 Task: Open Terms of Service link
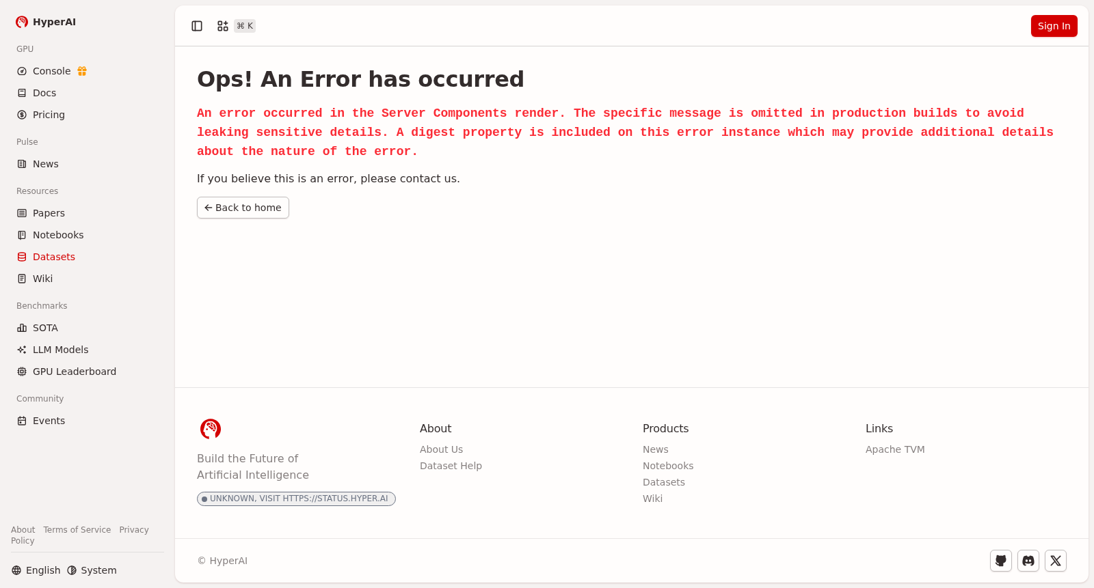77,530
